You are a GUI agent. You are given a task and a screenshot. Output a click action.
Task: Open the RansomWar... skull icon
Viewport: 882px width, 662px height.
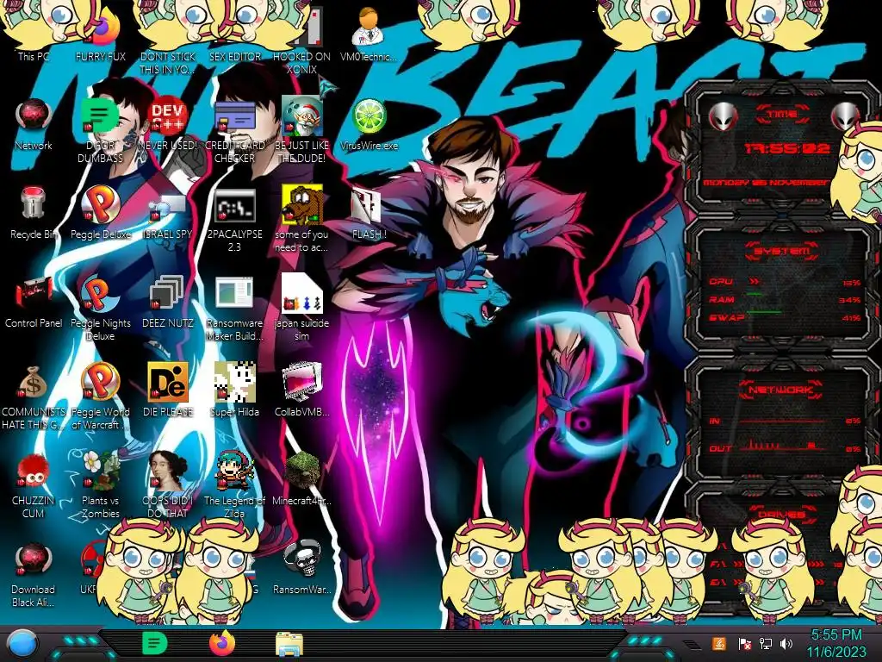(301, 567)
